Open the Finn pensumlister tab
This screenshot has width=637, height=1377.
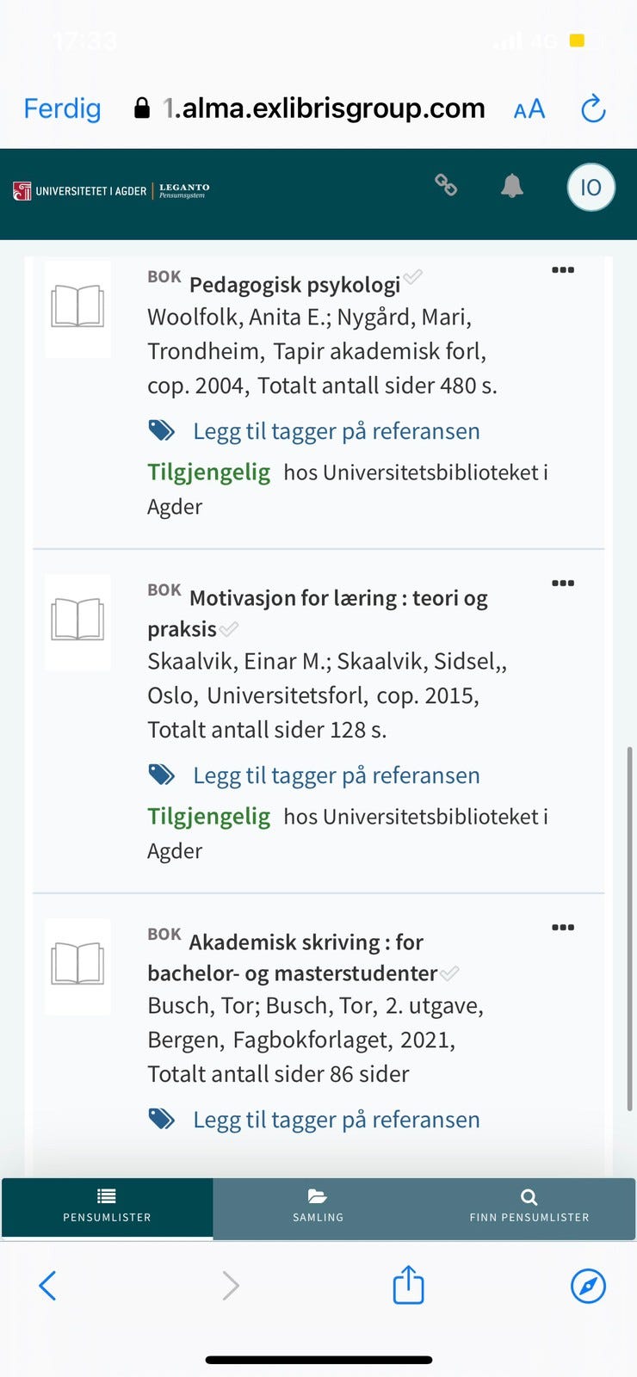(529, 1205)
